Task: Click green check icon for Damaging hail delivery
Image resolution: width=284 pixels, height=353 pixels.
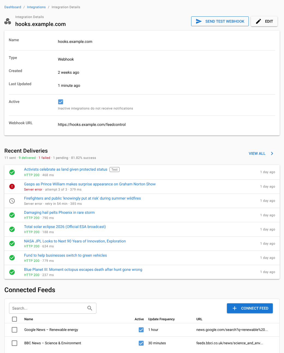Action: click(12, 215)
